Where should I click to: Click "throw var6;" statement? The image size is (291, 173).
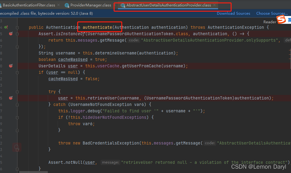(81, 124)
